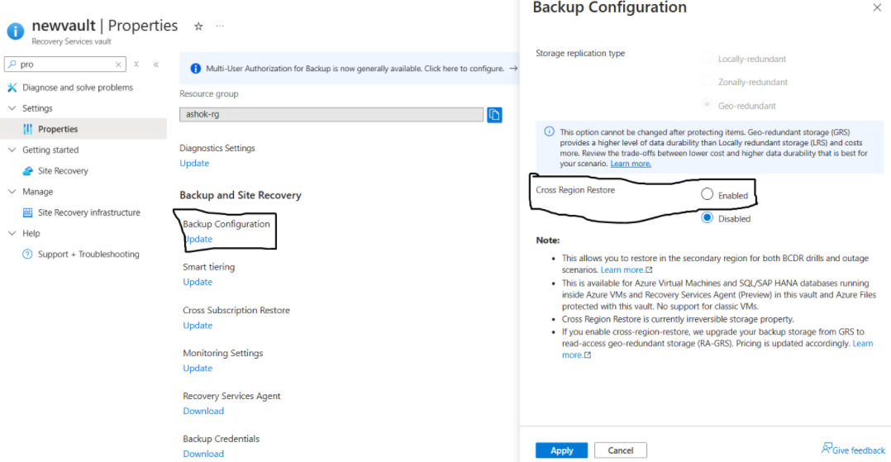
Task: Open the more options ellipsis in header
Action: pyautogui.click(x=220, y=26)
